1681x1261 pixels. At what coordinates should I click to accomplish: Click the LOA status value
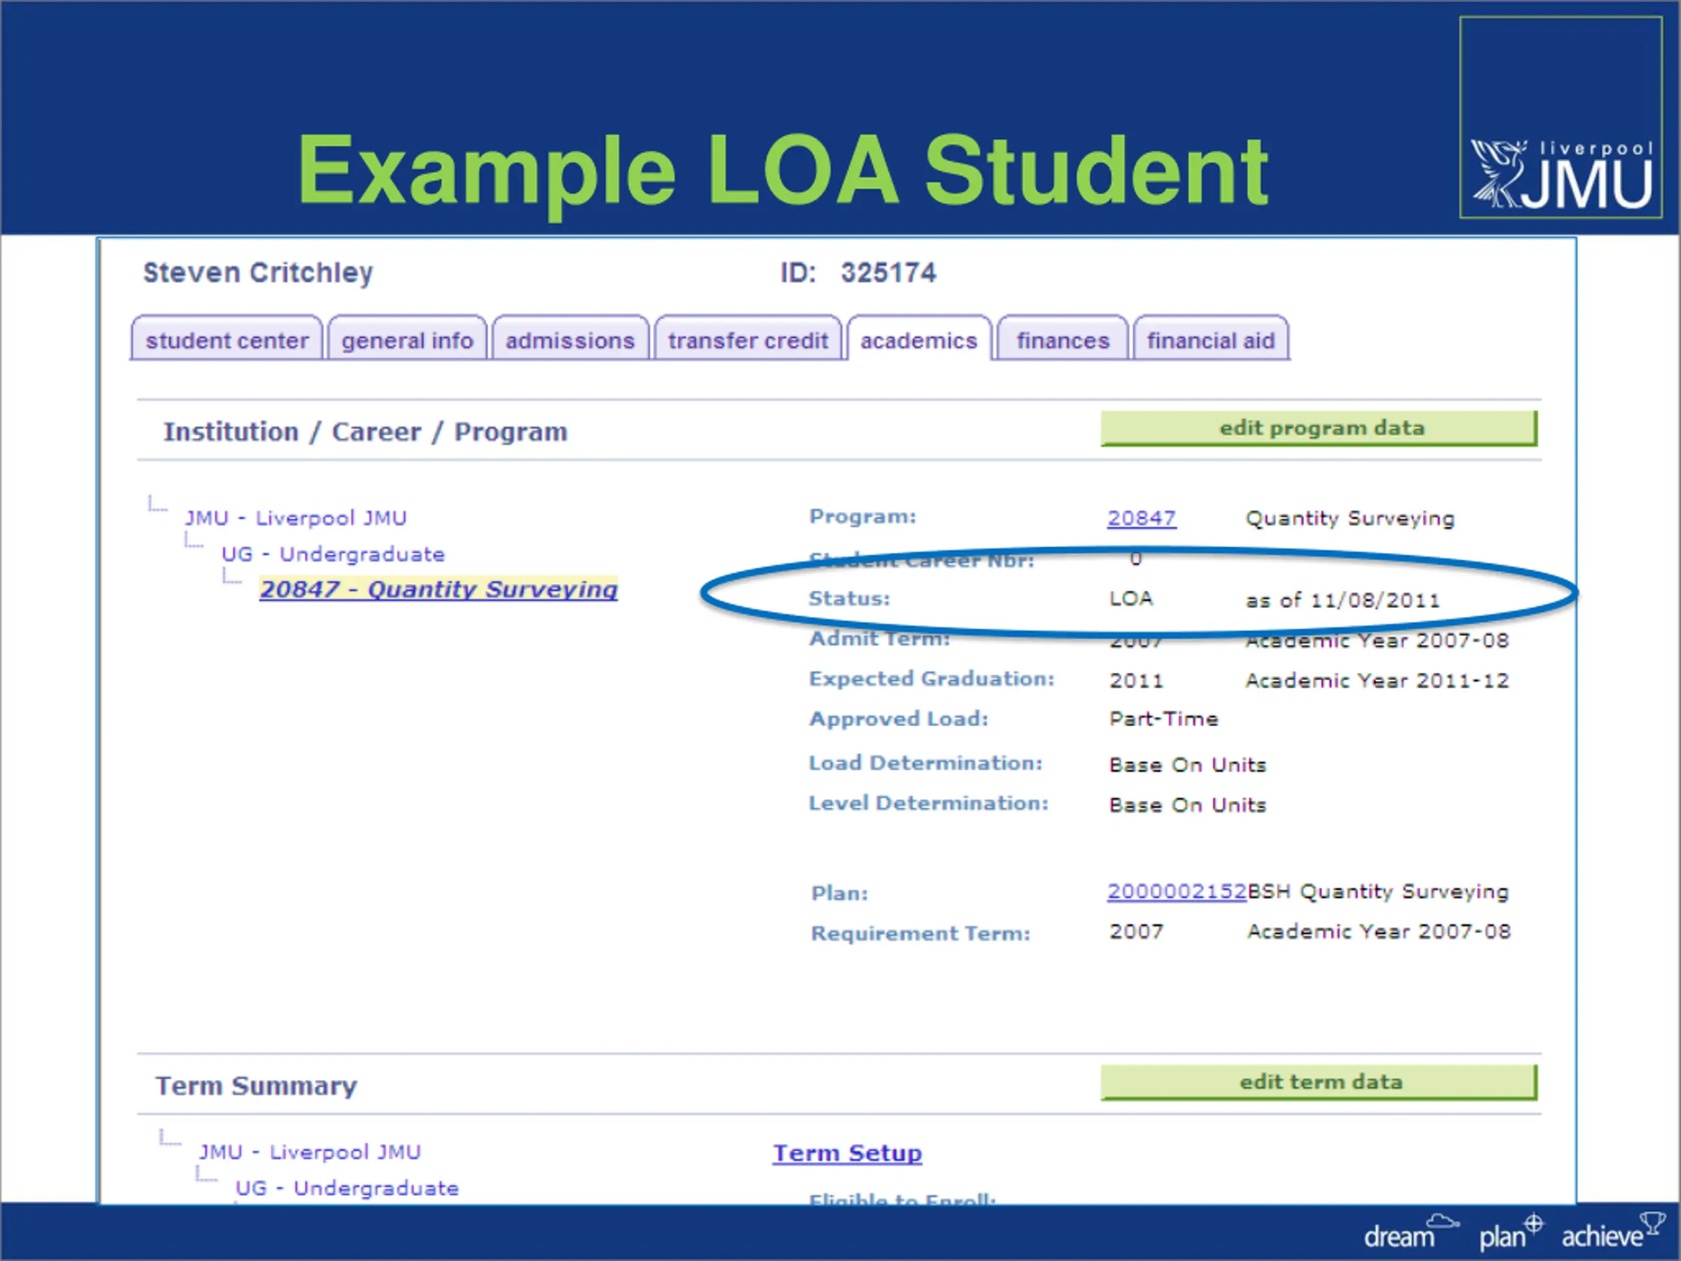(1131, 598)
